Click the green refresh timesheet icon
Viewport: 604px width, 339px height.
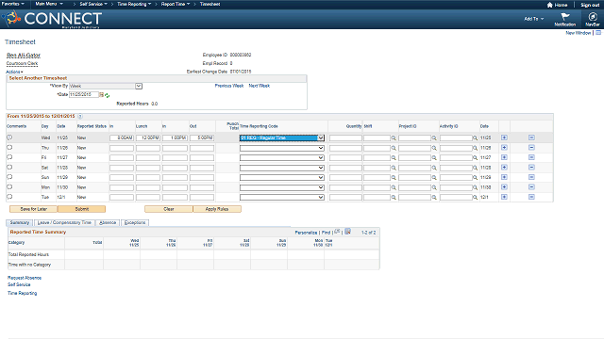point(107,95)
